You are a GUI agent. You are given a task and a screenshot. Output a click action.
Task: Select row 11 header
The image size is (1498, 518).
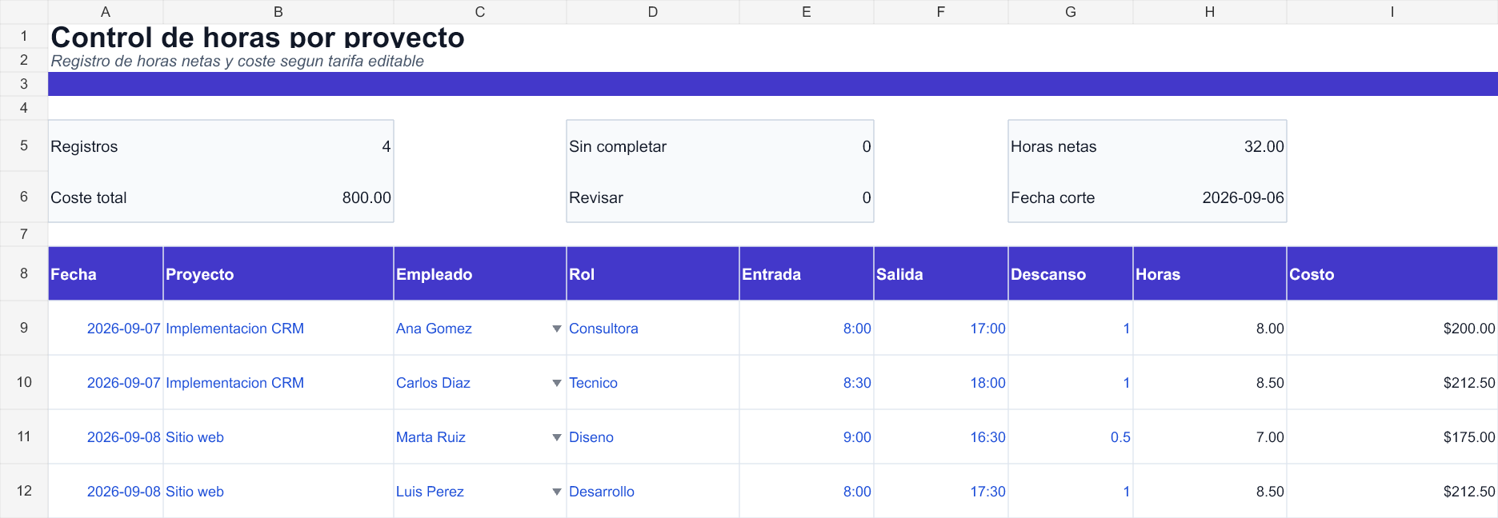pos(24,436)
